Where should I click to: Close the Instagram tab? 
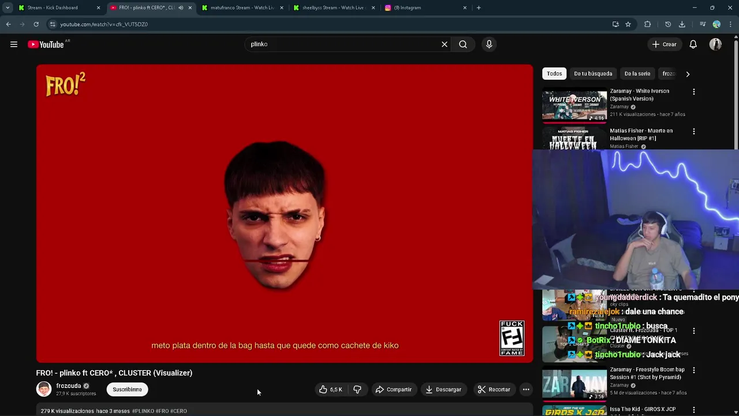(465, 8)
